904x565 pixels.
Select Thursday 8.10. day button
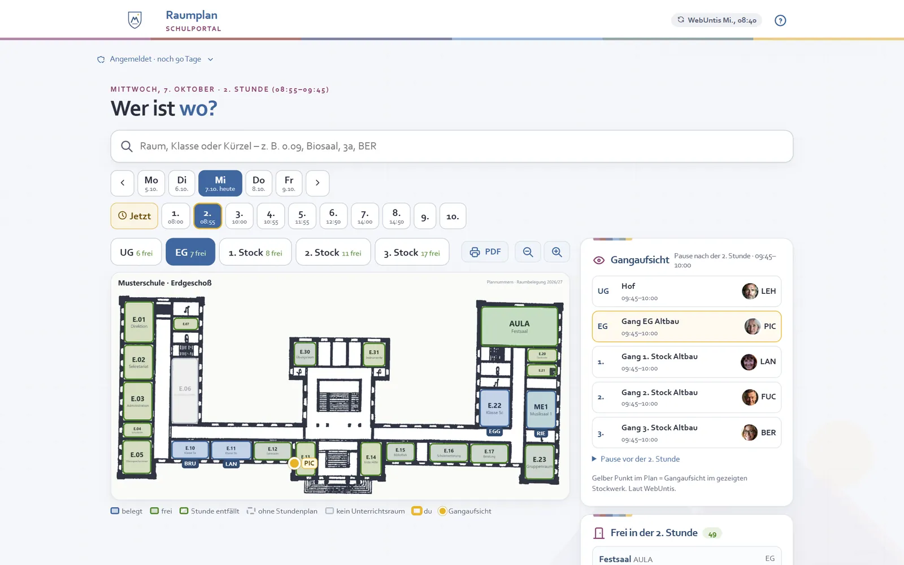[x=259, y=183]
